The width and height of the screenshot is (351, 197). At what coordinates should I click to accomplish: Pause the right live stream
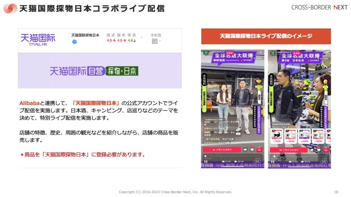click(273, 161)
